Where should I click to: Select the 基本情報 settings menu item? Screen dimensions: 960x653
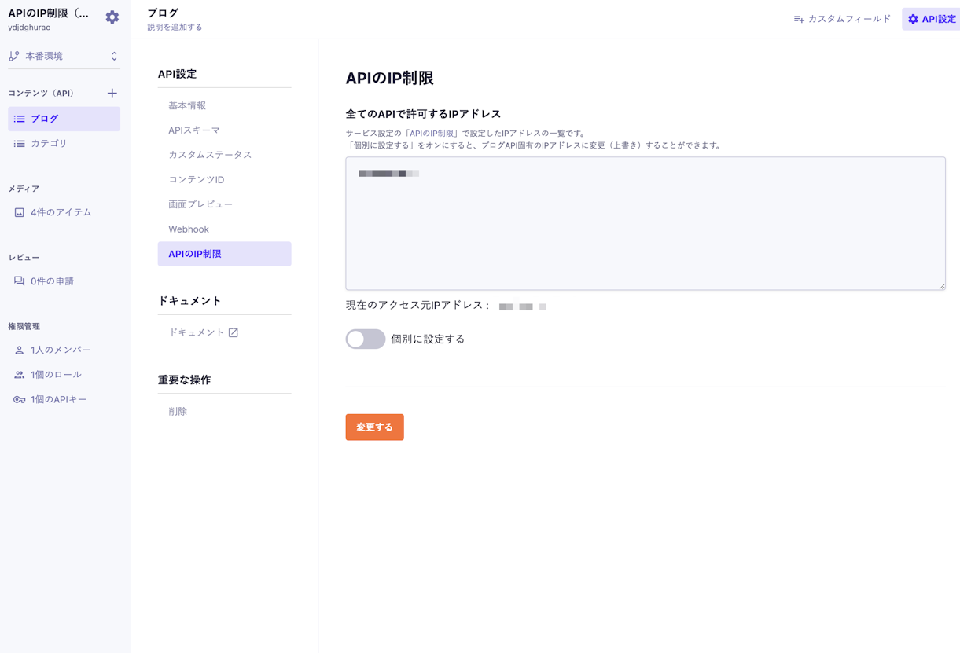click(x=187, y=105)
